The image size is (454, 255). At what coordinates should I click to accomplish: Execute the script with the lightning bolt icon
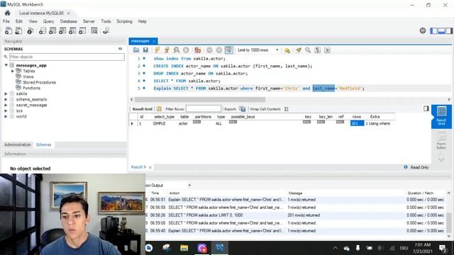157,50
